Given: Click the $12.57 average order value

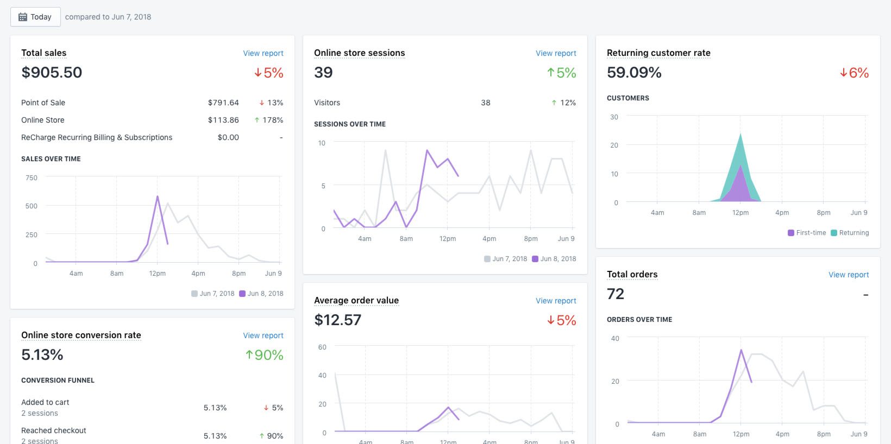Looking at the screenshot, I should tap(337, 320).
